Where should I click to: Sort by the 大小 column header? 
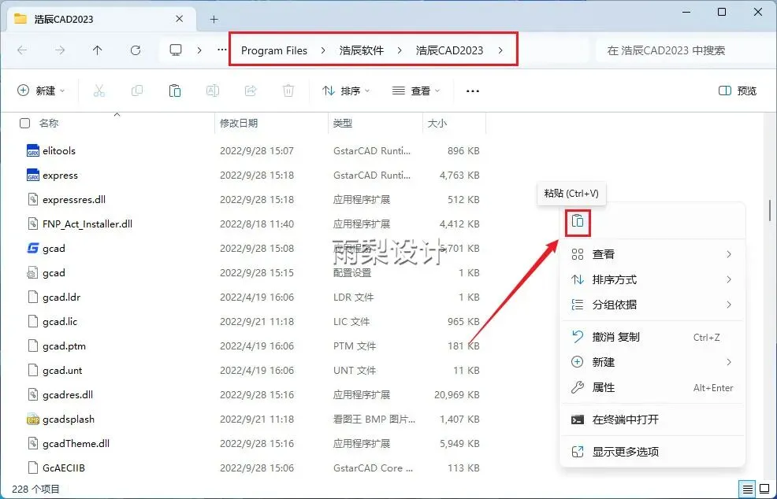click(437, 124)
